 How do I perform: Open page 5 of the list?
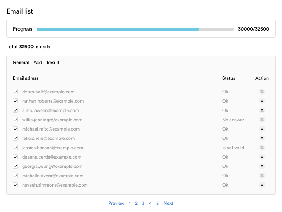tap(157, 204)
